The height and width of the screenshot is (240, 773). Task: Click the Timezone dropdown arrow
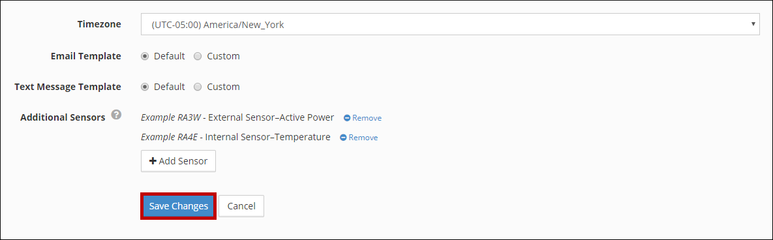coord(753,24)
